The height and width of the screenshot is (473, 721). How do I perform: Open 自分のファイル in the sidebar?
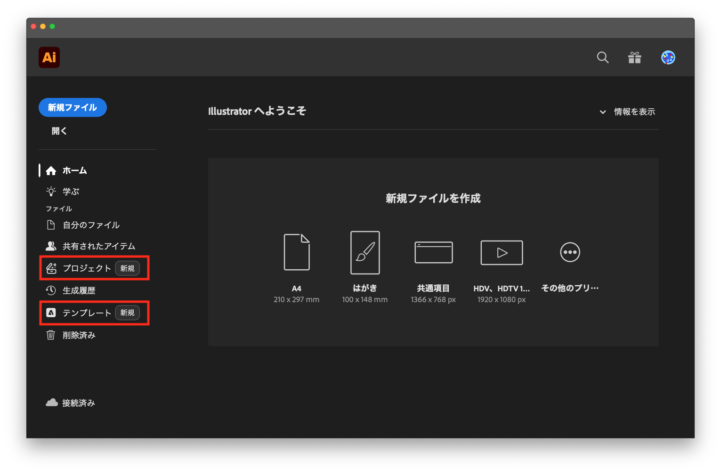91,225
